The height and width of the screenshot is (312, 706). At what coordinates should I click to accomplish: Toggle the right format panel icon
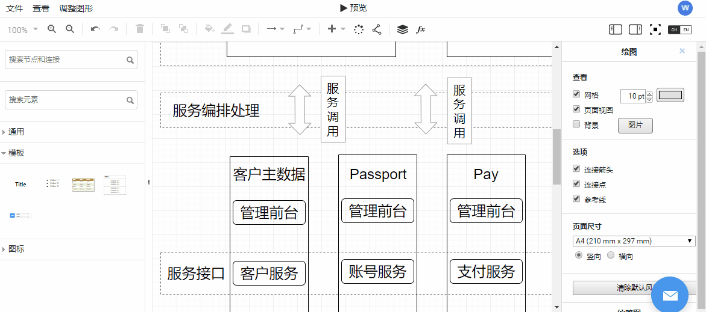pyautogui.click(x=635, y=29)
